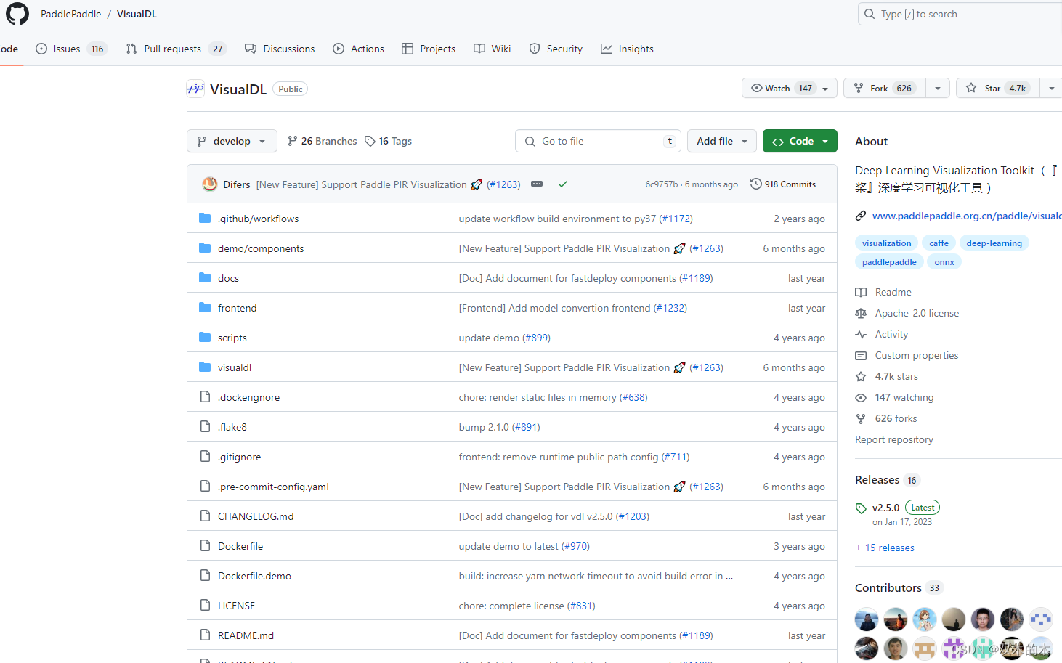The width and height of the screenshot is (1062, 663).
Task: Click the eye icon beside 147 watching
Action: tap(861, 397)
